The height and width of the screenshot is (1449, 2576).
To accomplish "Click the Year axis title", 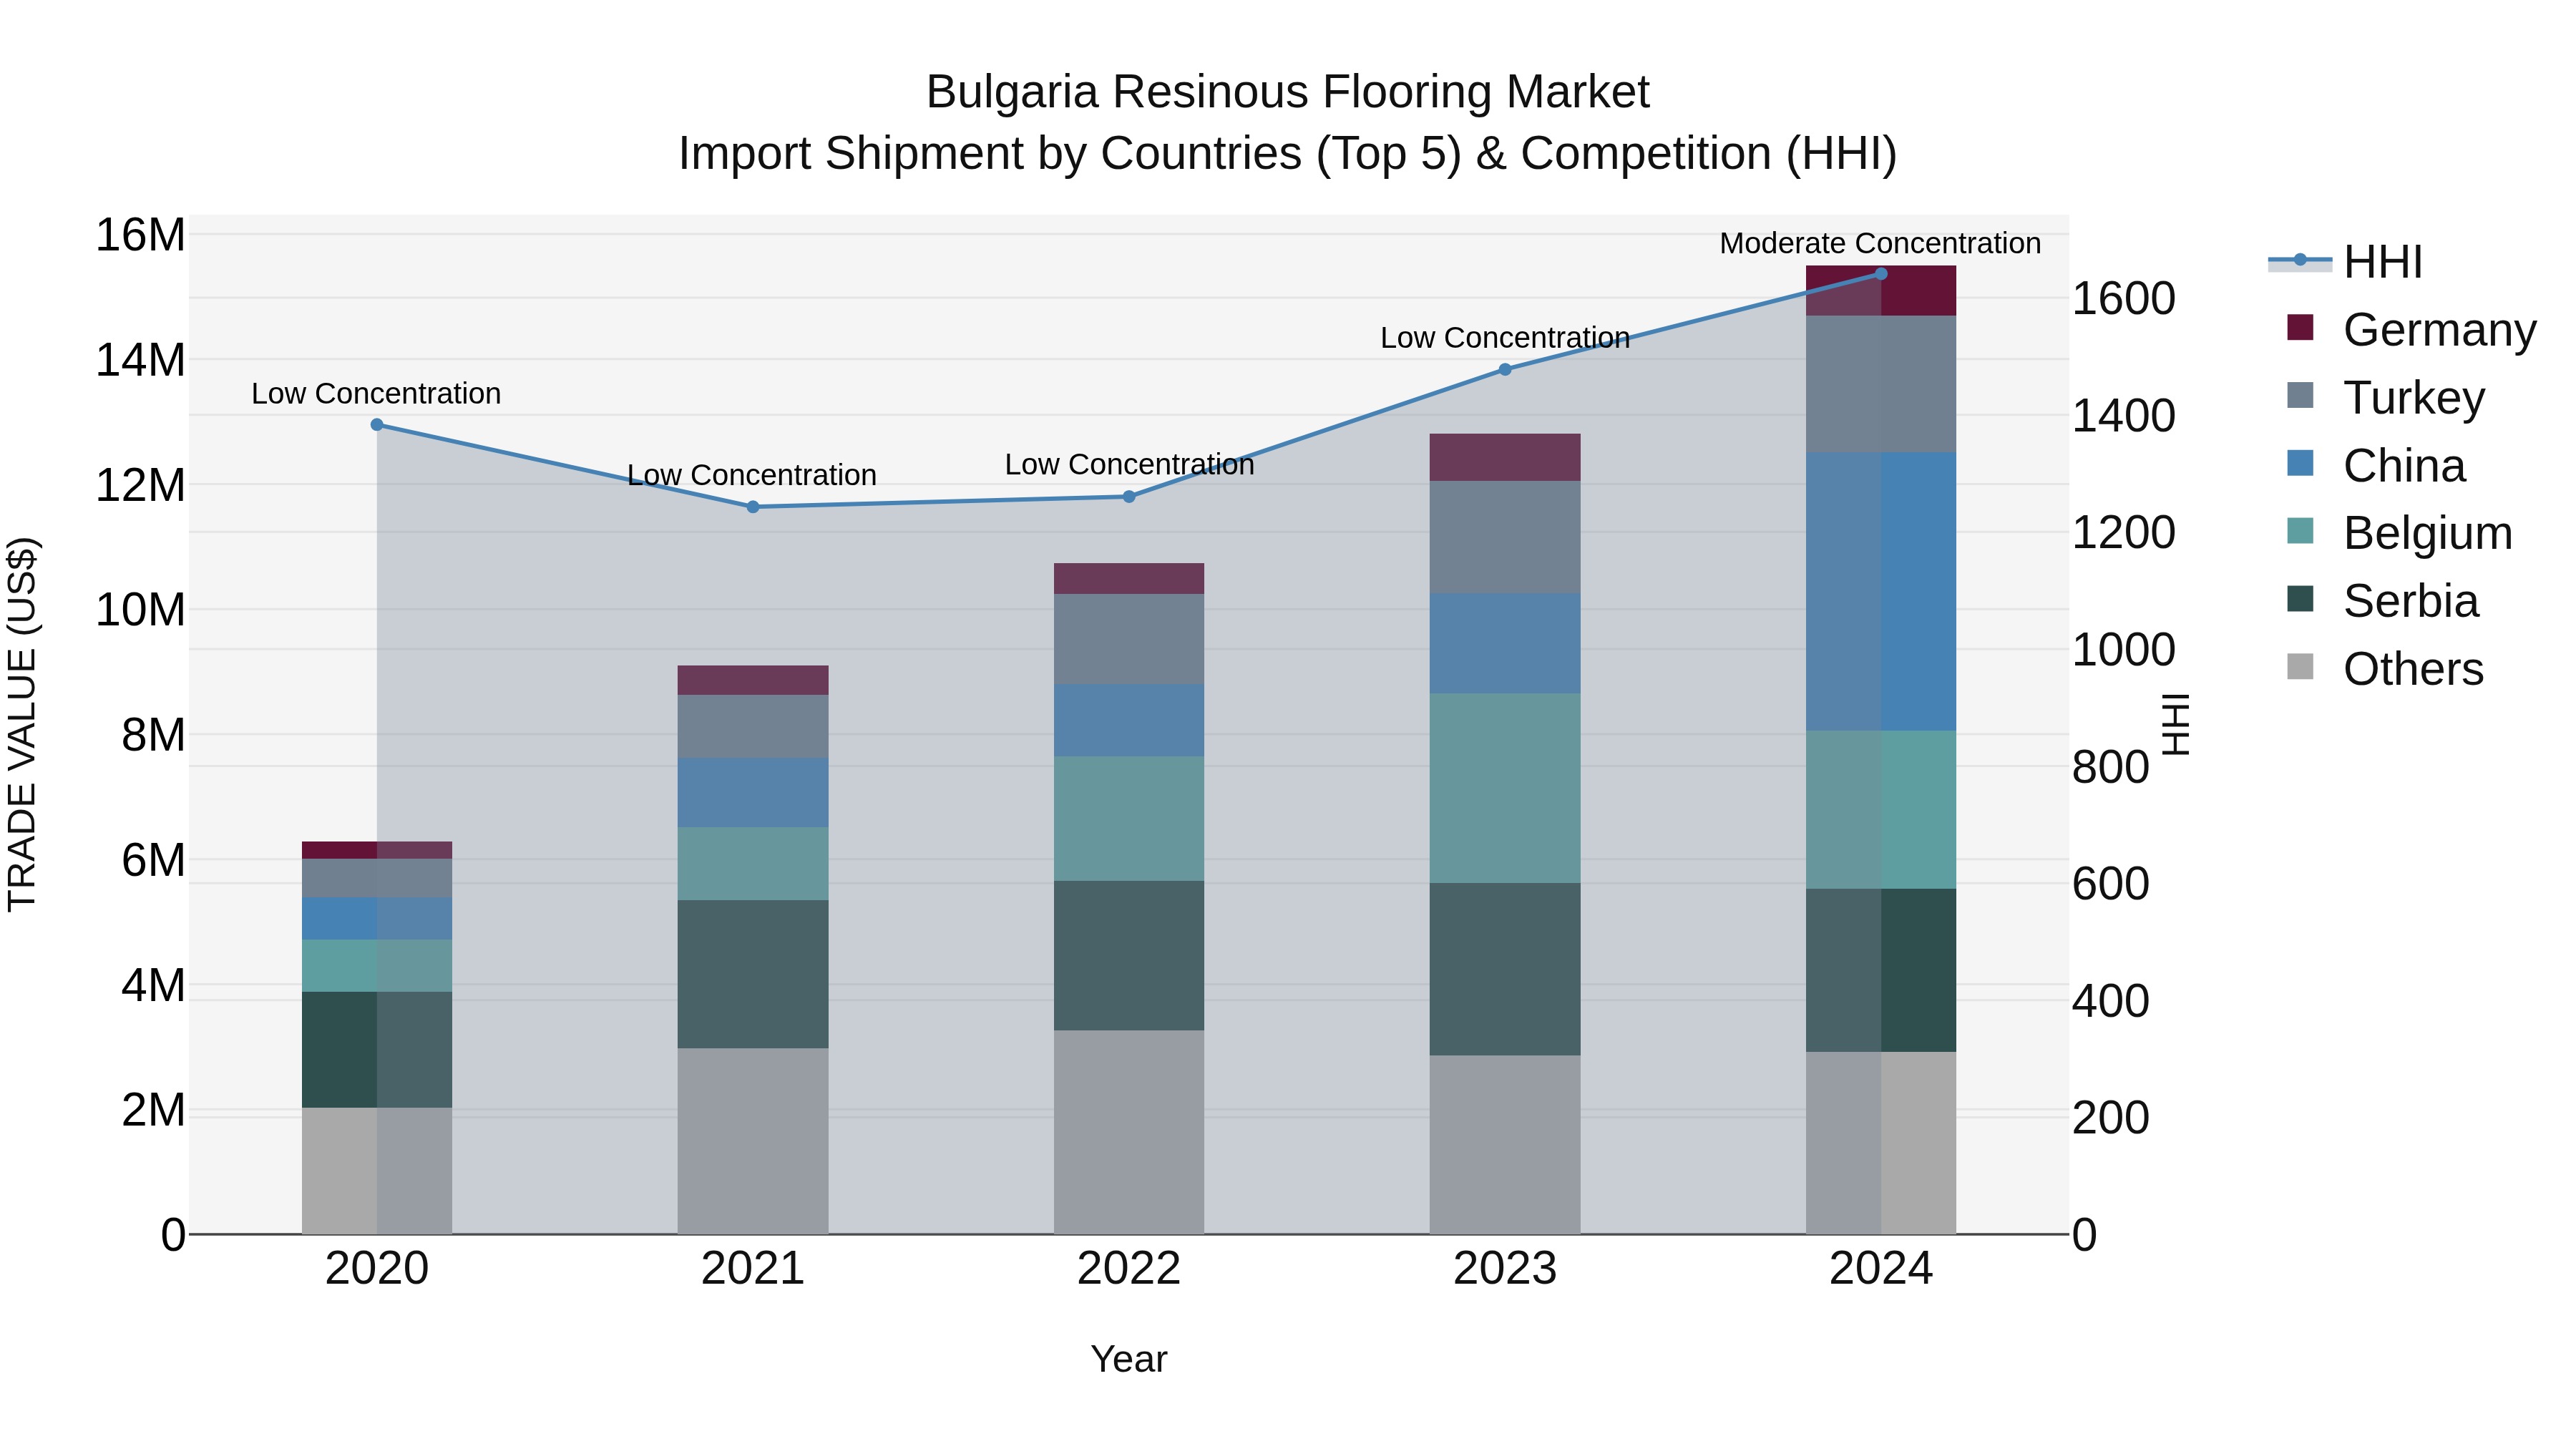I will coord(1129,1359).
